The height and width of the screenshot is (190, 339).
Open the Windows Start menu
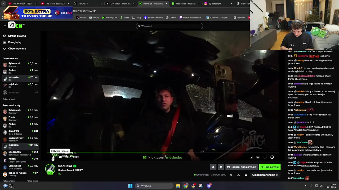pyautogui.click(x=130, y=186)
